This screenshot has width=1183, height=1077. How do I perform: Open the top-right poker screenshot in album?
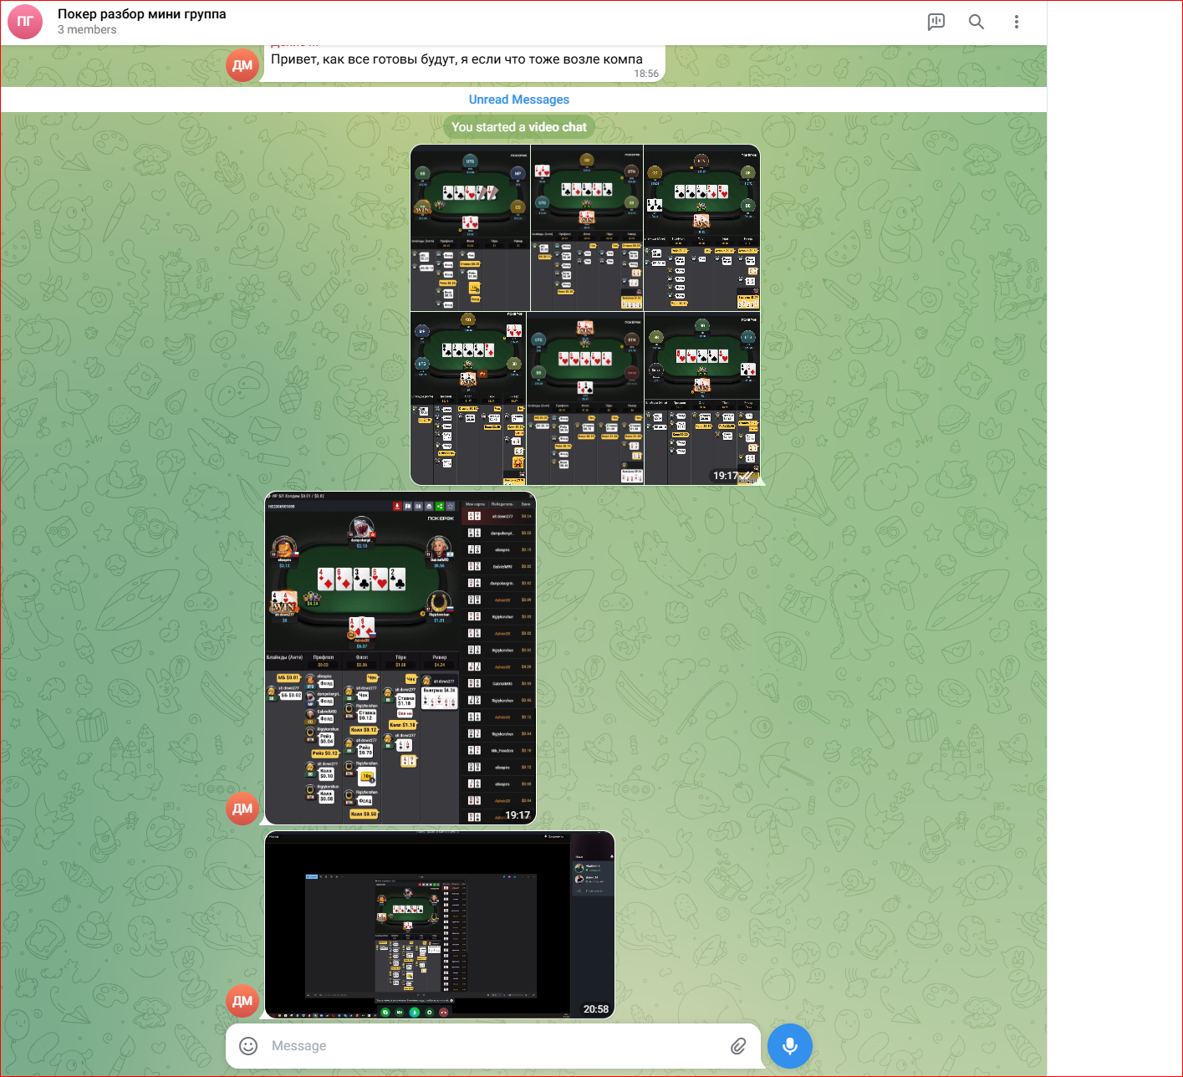click(x=702, y=227)
